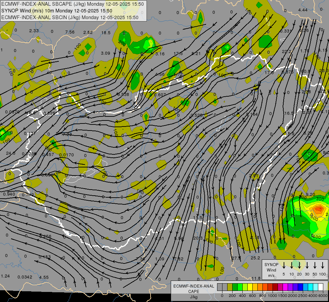Click the 7.56 value on map
Screen dimensions: 329x302
tap(70, 32)
